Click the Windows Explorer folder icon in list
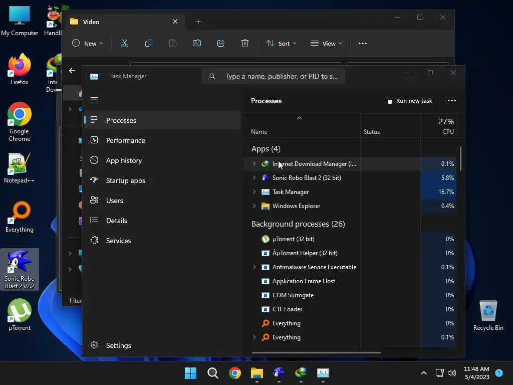The width and height of the screenshot is (513, 385). click(266, 206)
